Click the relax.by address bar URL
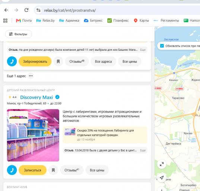Viewport: 200px width, 191px height. pyautogui.click(x=70, y=10)
